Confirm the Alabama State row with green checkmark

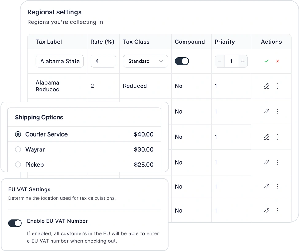pos(266,61)
